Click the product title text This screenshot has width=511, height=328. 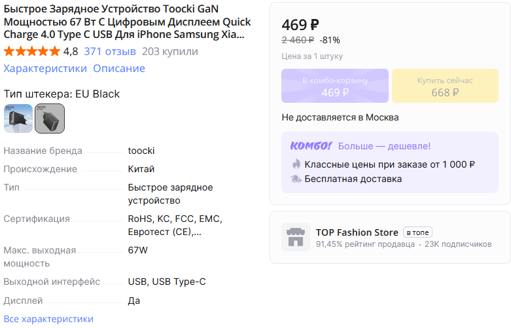click(124, 23)
